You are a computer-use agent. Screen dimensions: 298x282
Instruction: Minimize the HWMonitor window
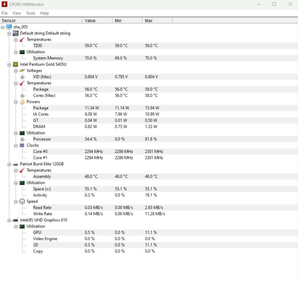coord(259,4)
